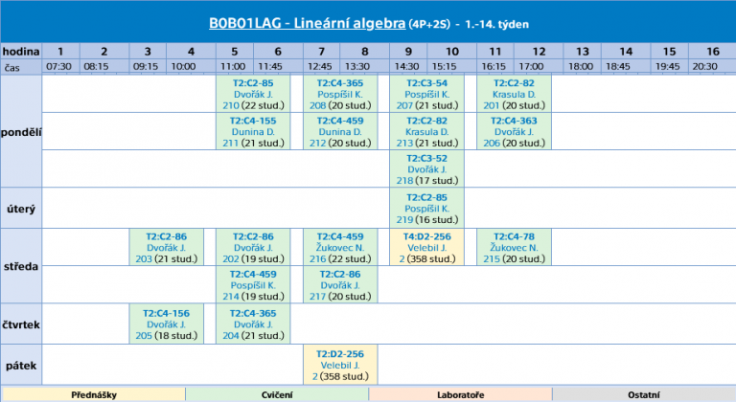Viewport: 736px width, 402px height.
Task: Open parallel 214 with Pospíšil K.
Action: click(230, 297)
